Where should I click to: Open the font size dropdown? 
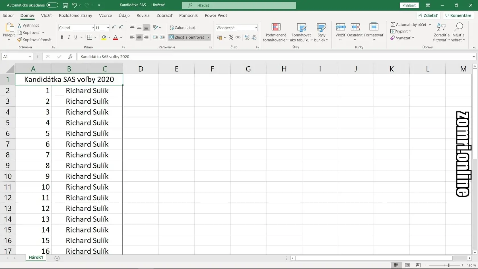[108, 28]
